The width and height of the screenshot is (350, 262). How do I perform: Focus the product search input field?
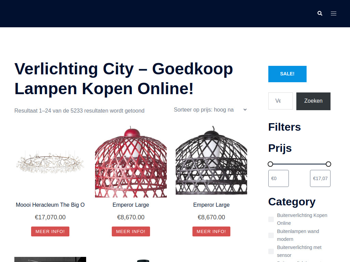pos(280,101)
